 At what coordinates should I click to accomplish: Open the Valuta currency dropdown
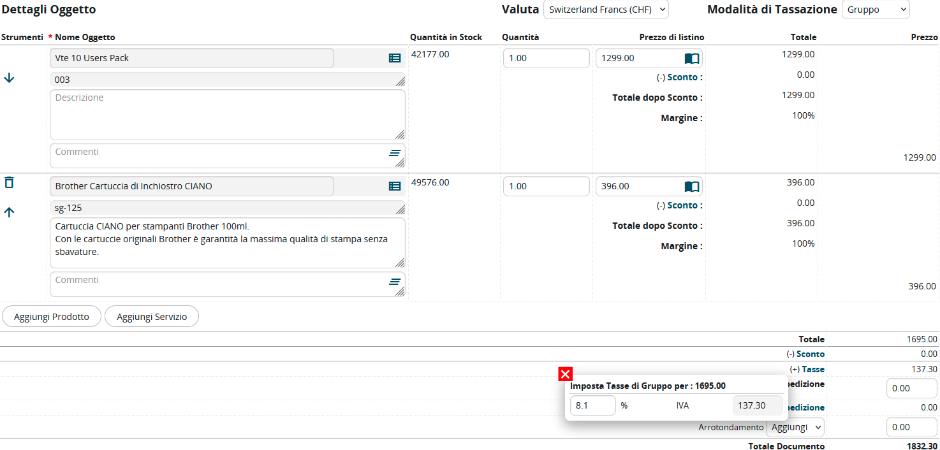605,10
